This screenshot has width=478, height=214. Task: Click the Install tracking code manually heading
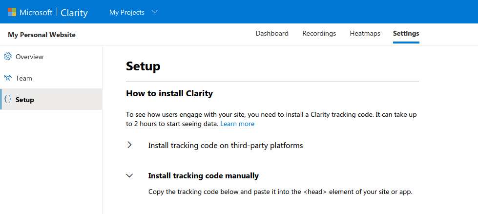pos(203,175)
